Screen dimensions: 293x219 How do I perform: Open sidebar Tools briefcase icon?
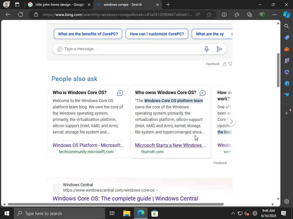pos(287,49)
